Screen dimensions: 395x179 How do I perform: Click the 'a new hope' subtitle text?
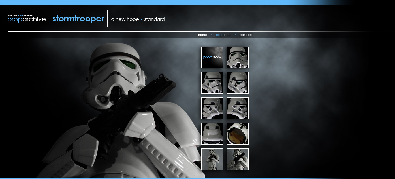(125, 19)
